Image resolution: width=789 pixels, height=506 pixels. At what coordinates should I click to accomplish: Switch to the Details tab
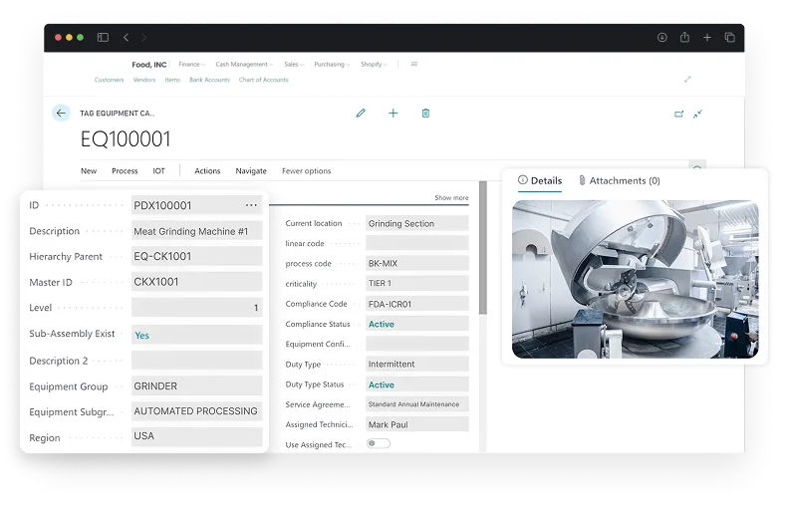(x=540, y=181)
